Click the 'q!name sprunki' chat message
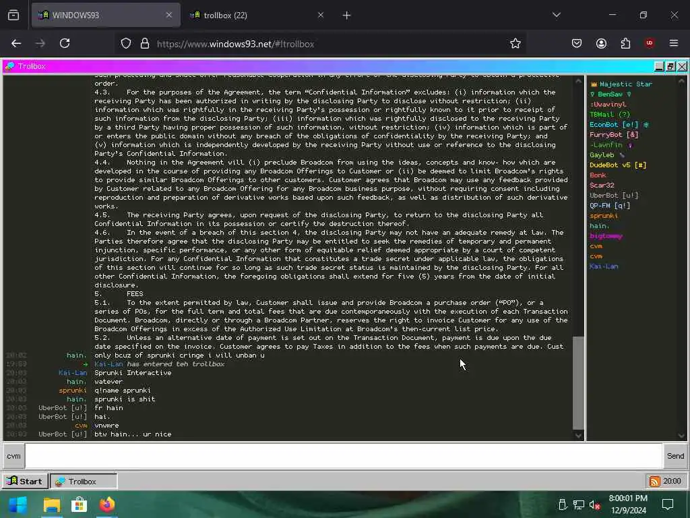The width and height of the screenshot is (690, 518). (123, 391)
